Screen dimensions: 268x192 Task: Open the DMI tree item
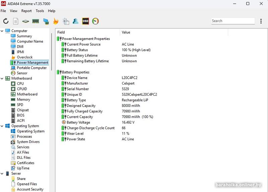(17, 47)
